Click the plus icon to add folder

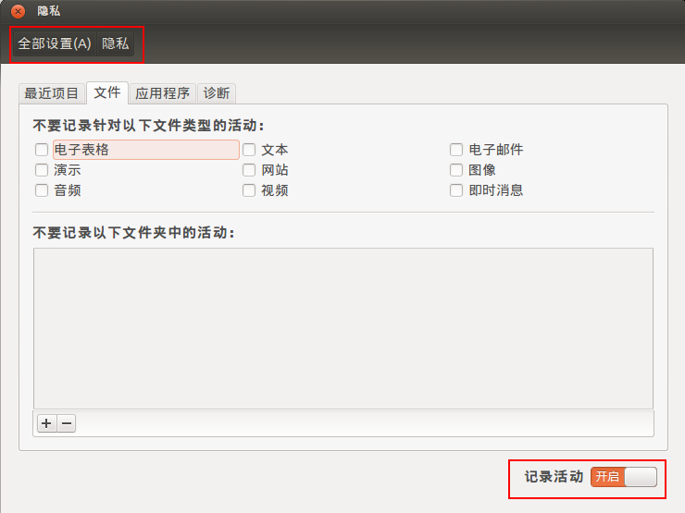46,423
